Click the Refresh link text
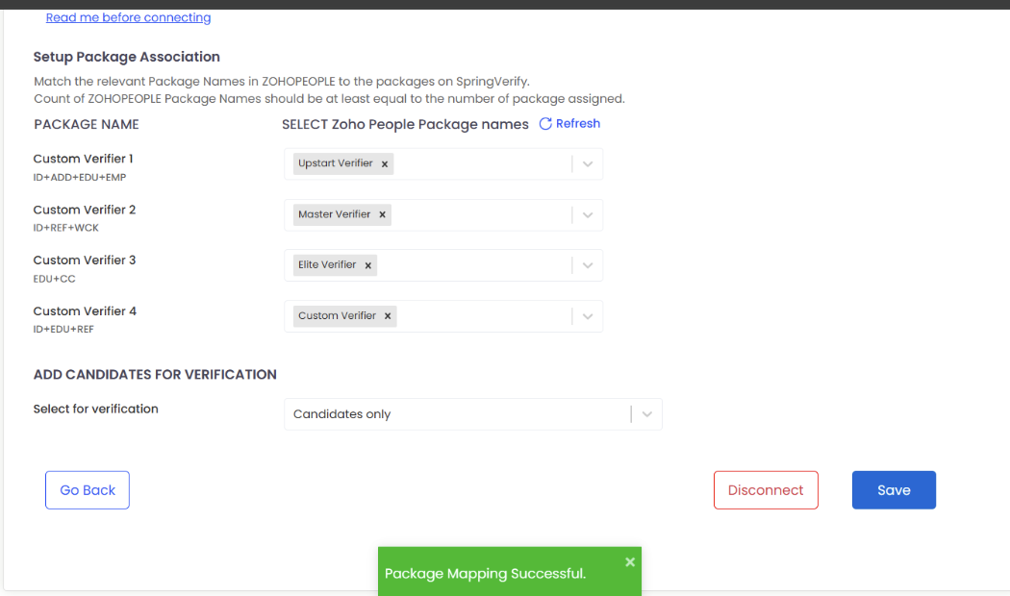 578,124
